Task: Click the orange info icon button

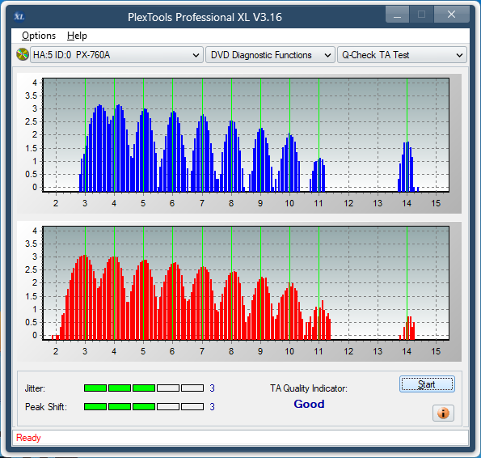Action: (x=443, y=413)
